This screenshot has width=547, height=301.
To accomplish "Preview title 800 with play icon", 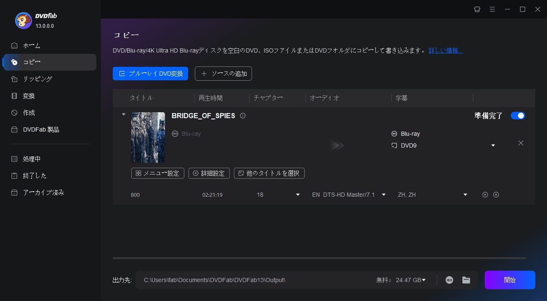I will pyautogui.click(x=485, y=195).
